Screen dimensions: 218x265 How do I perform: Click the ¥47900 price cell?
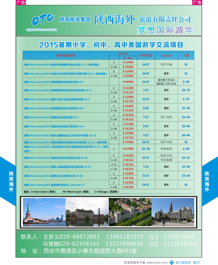(x=128, y=149)
